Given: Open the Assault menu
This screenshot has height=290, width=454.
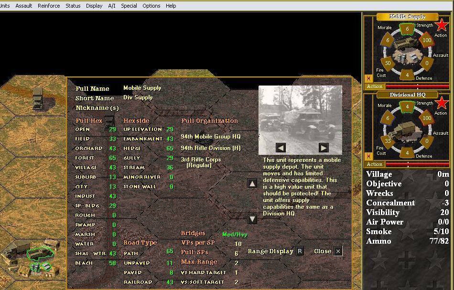Looking at the screenshot, I should point(23,6).
